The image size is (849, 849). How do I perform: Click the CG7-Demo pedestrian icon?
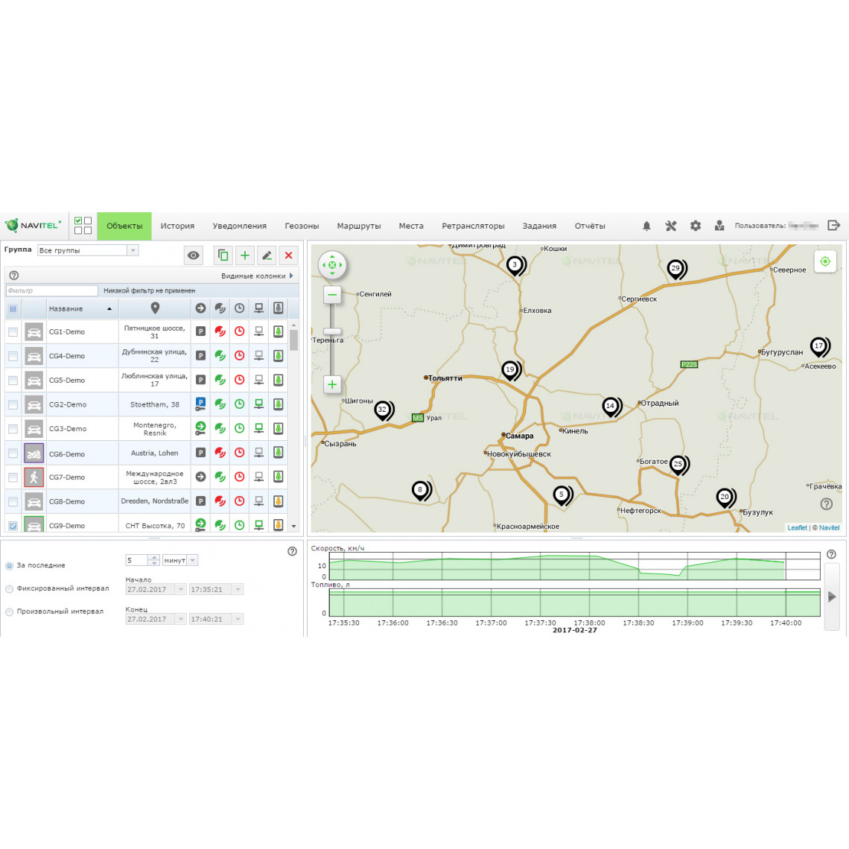34,477
